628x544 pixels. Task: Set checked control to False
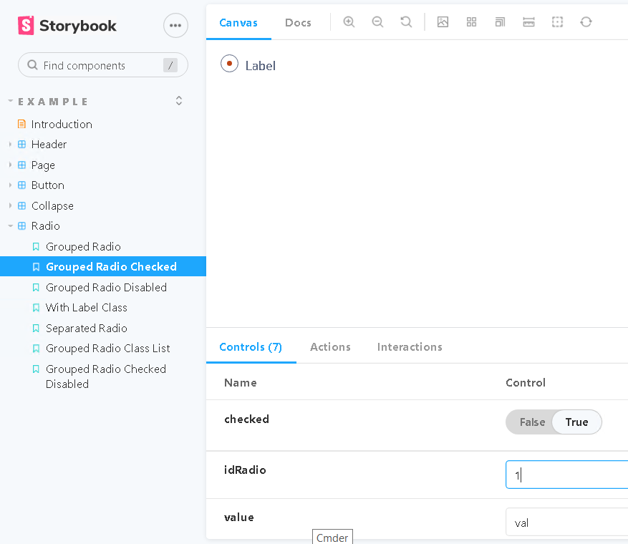[531, 422]
